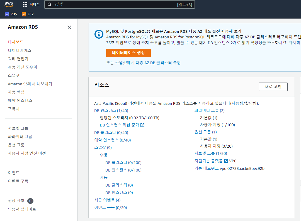This screenshot has height=221, width=301.
Task: Open 이벤트 in the sidebar
Action: click(14, 173)
